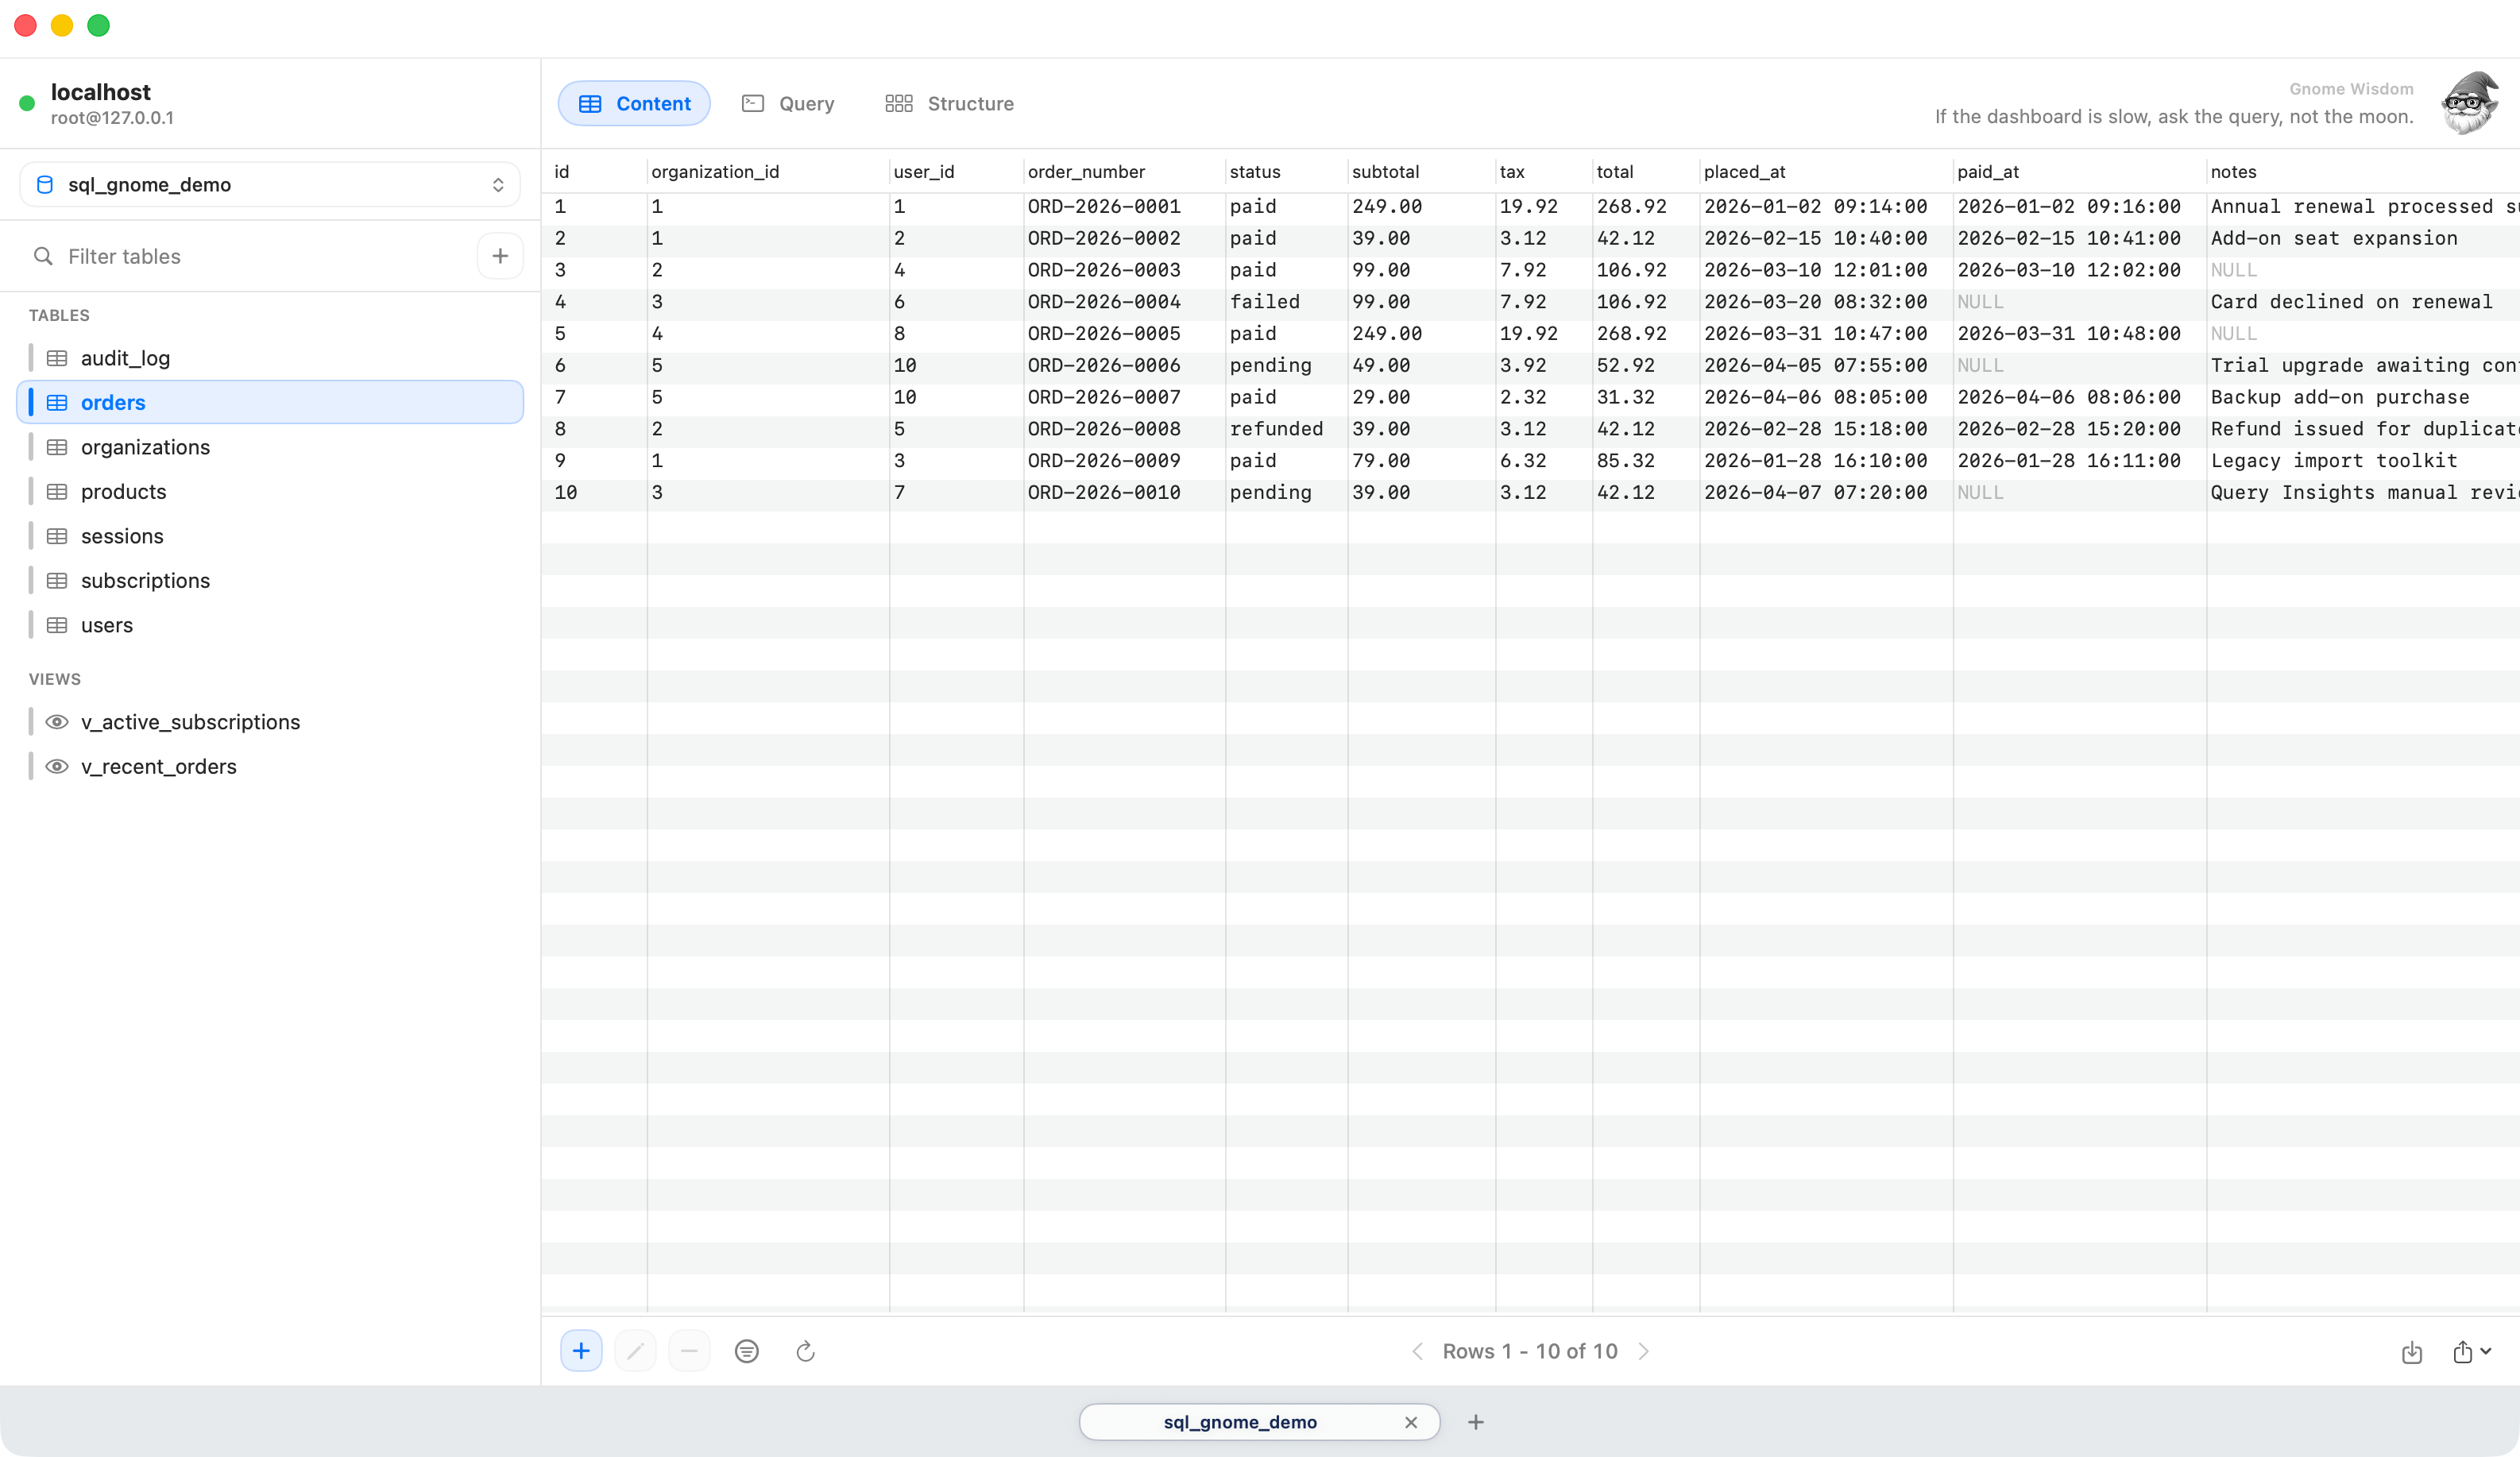The height and width of the screenshot is (1457, 2520).
Task: Toggle visibility of v_active_subscriptions view
Action: pos(57,721)
